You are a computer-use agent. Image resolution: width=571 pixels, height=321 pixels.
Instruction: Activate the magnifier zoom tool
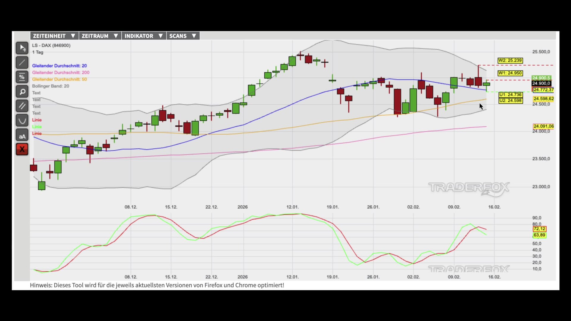coord(22,92)
